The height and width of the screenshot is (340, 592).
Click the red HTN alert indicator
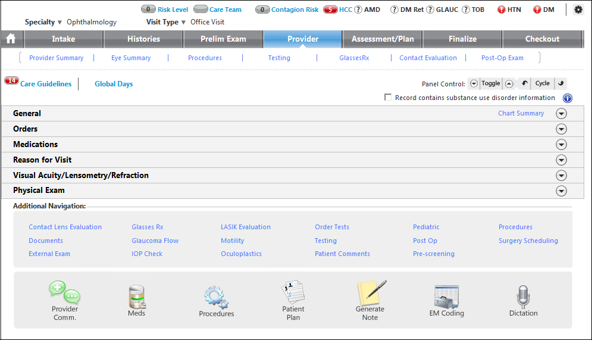click(502, 10)
